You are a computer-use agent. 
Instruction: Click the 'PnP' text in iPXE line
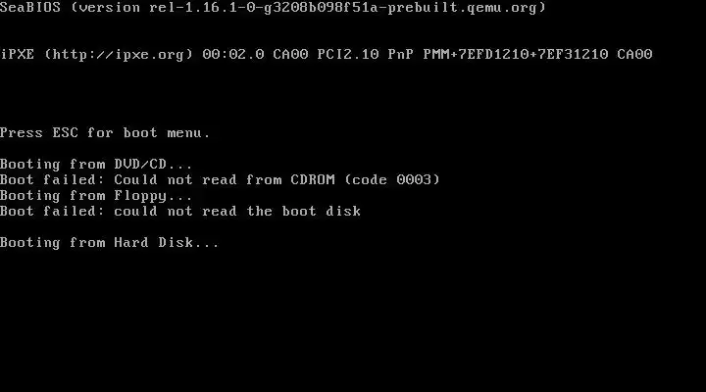coord(401,55)
